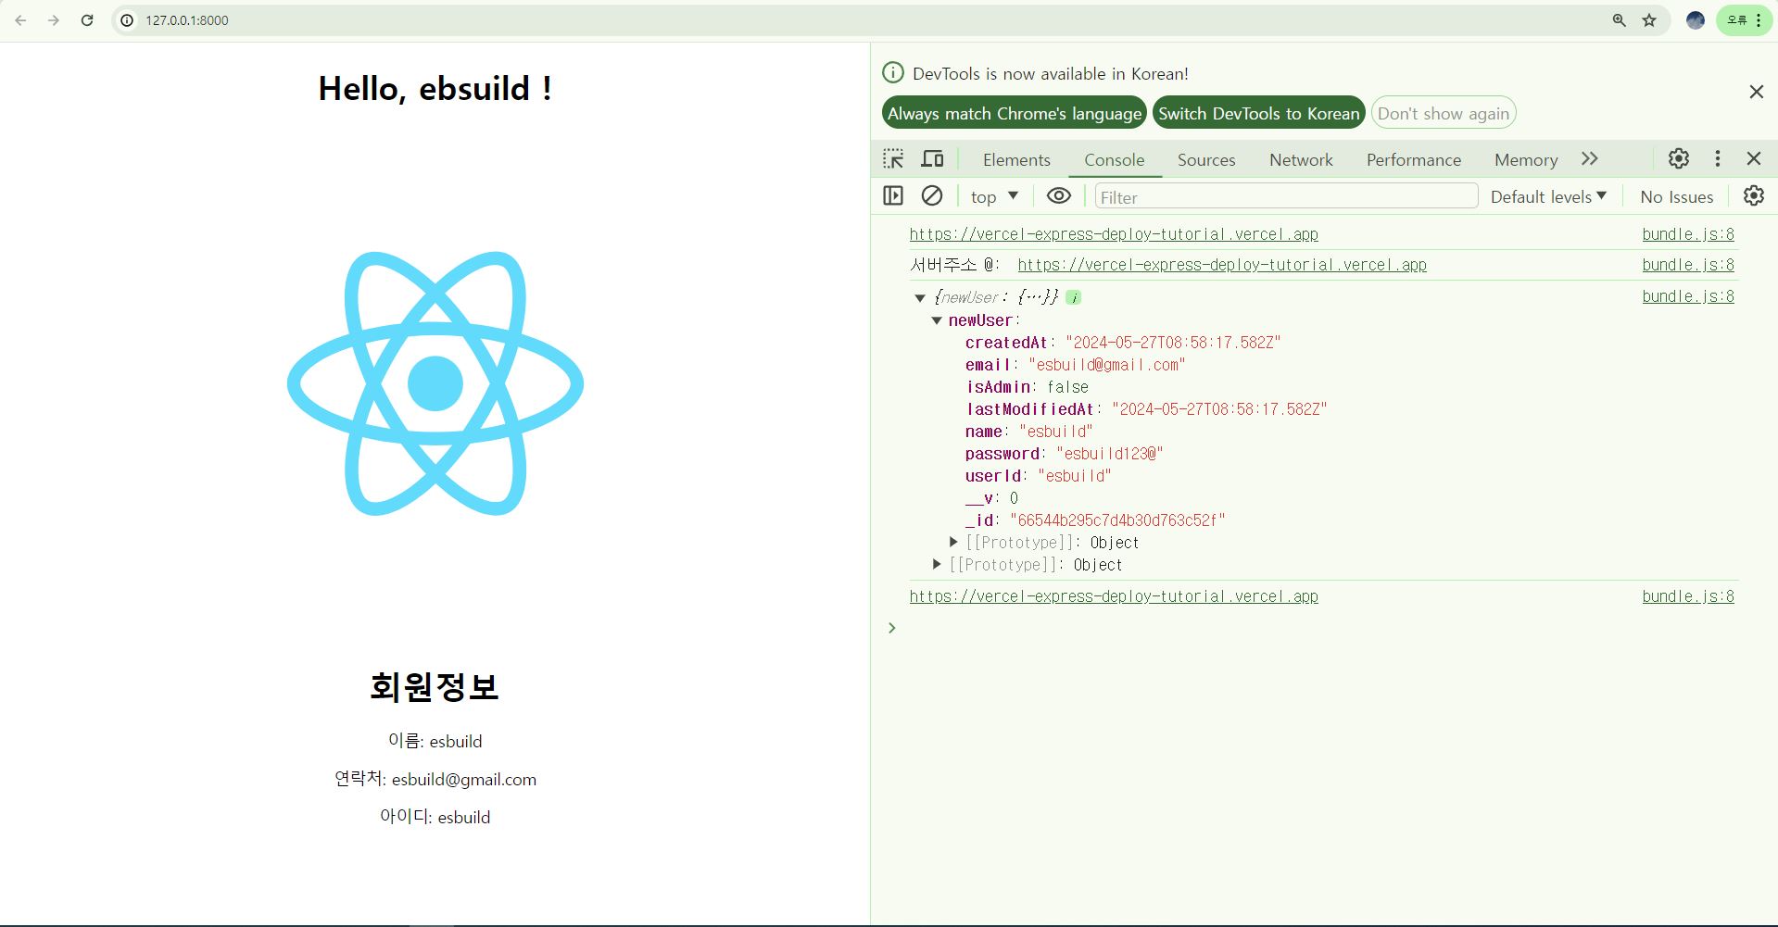
Task: Clear the console
Action: [932, 196]
